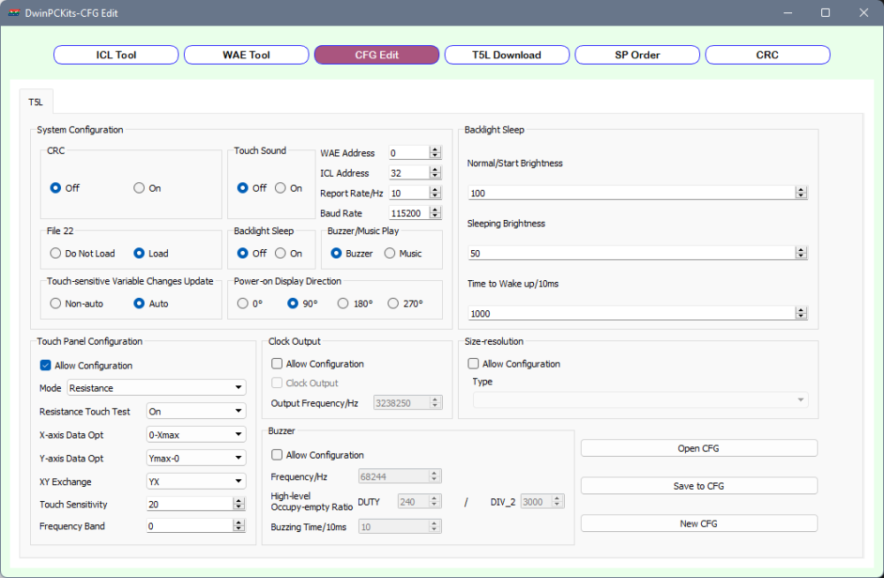Click the Baud Rate spinner arrows
Screen dimensions: 884x578
pyautogui.click(x=435, y=213)
